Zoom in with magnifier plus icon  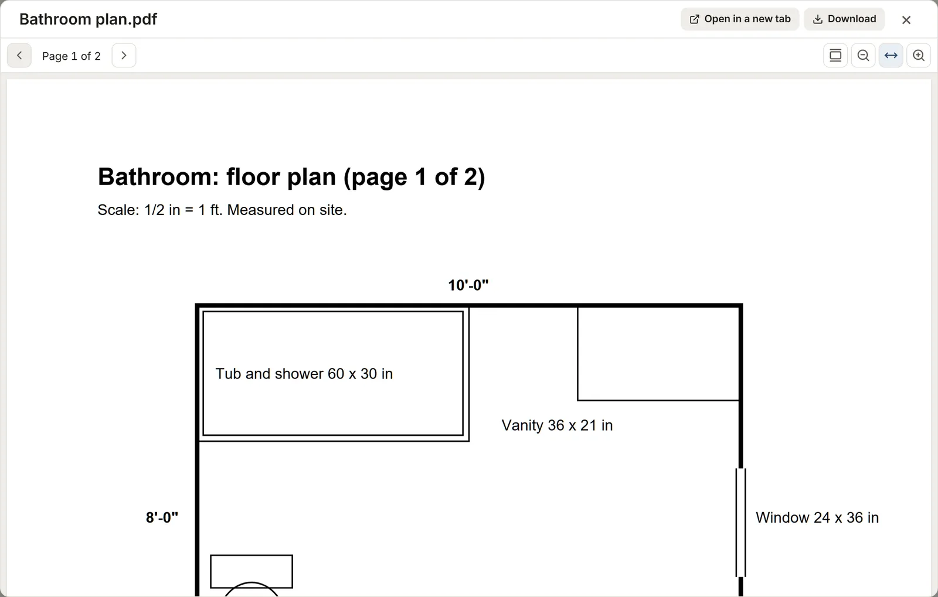tap(919, 56)
